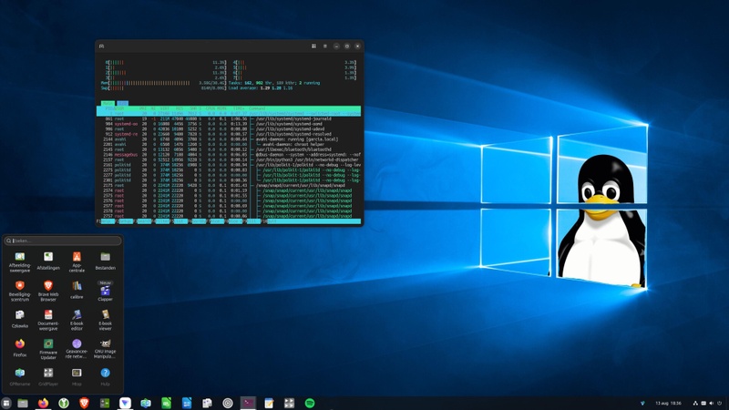
Task: Launch Clapper video player from app menu
Action: 105,292
